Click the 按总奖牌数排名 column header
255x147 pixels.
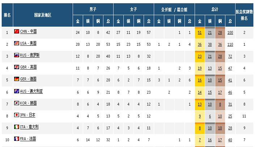(245, 15)
